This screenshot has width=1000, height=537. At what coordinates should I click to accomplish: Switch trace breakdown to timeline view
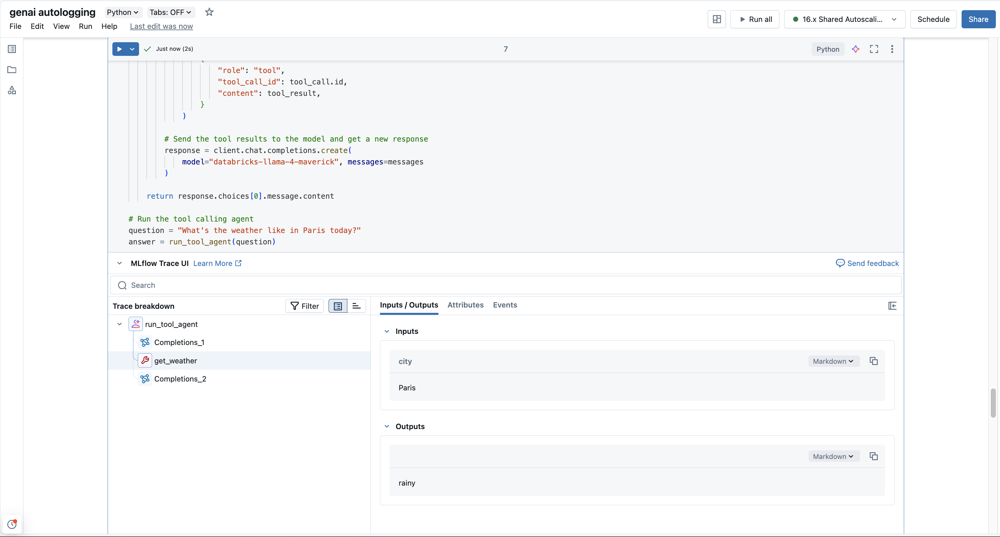pyautogui.click(x=357, y=306)
